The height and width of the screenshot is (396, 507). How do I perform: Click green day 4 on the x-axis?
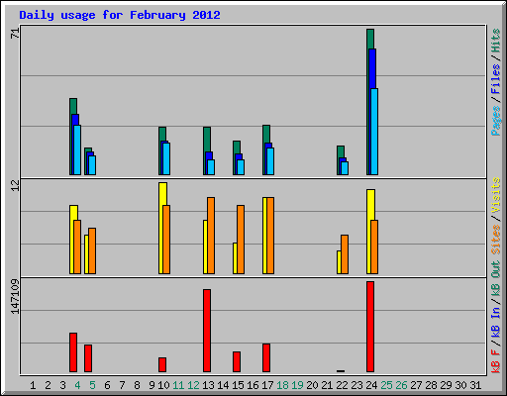tap(77, 385)
